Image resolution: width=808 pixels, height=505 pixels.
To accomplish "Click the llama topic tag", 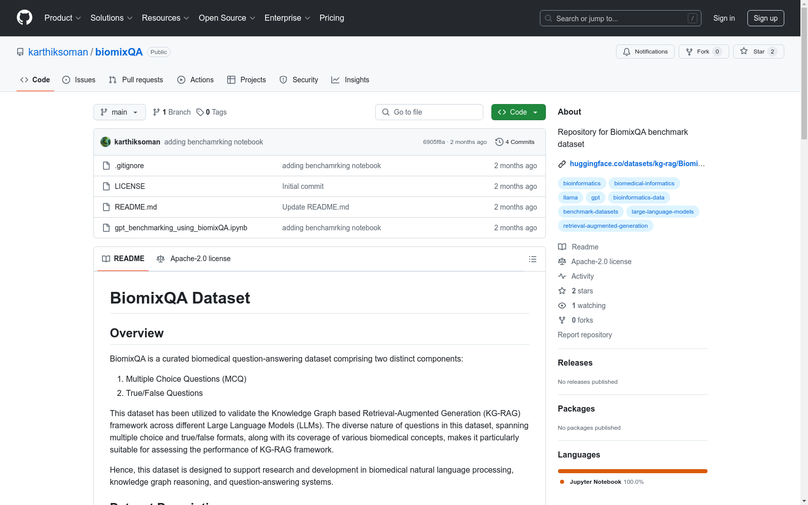I will (x=571, y=197).
